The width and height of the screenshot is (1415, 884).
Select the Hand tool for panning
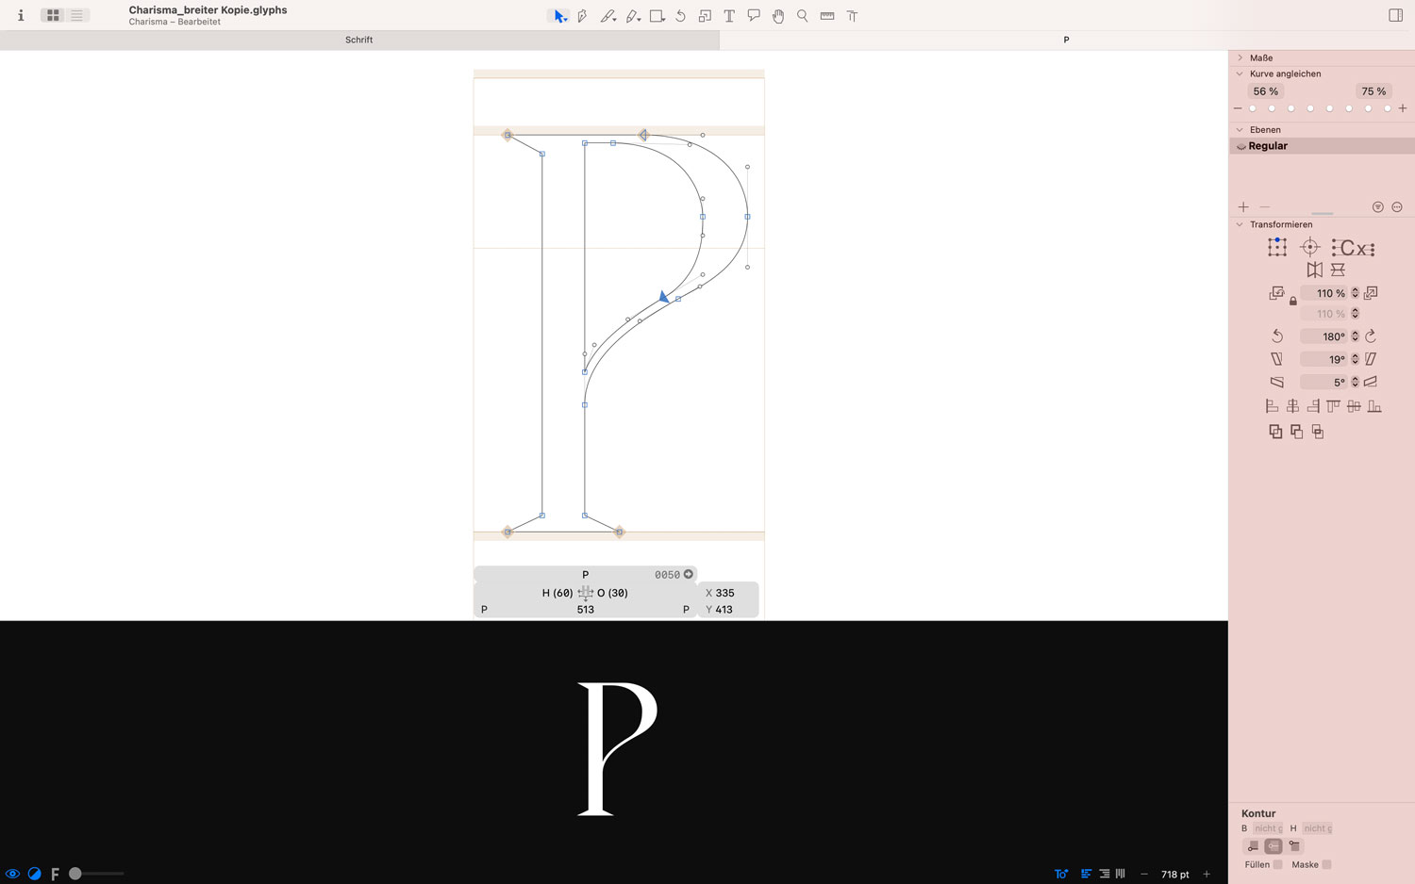777,15
